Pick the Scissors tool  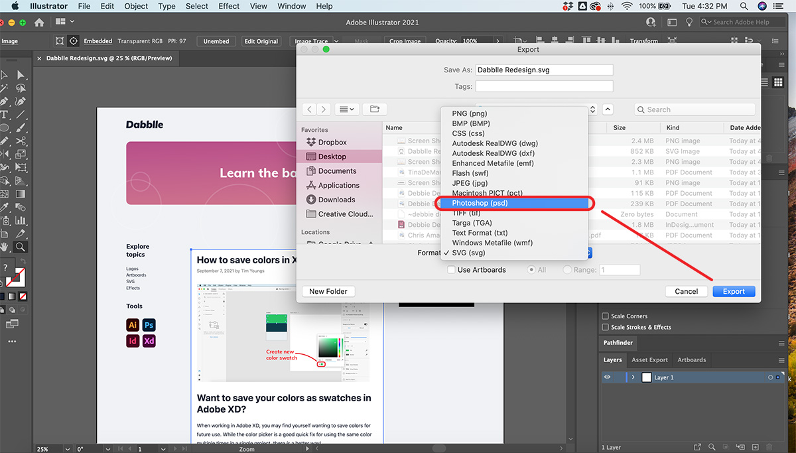(21, 141)
